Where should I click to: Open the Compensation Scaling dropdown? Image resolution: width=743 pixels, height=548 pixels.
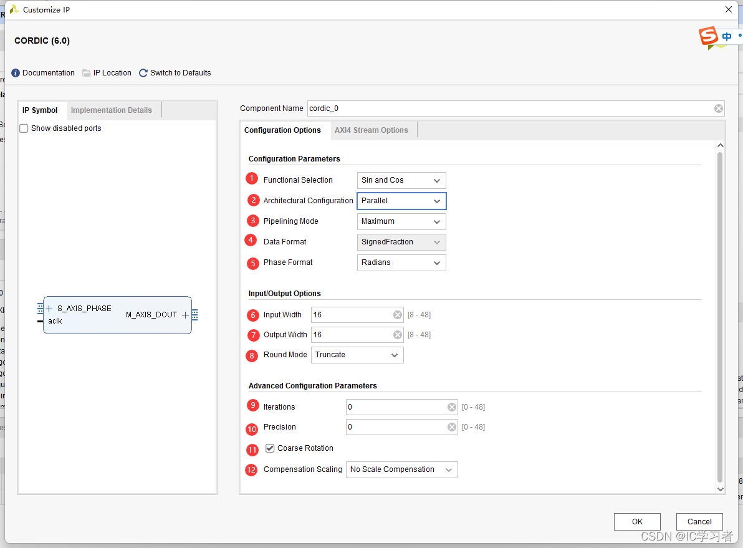[x=402, y=470]
